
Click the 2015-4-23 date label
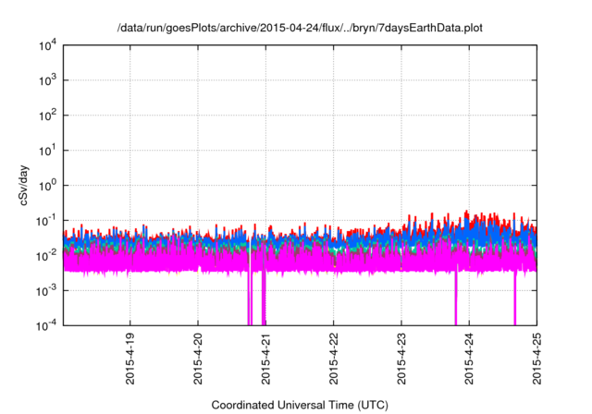401,359
